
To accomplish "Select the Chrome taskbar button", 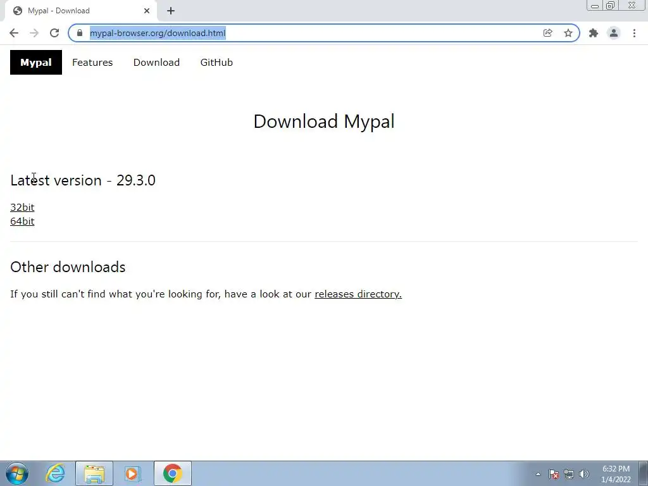I will (172, 473).
